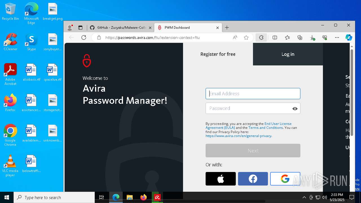Open File Explorer from taskbar
This screenshot has height=203, width=361.
pos(129,197)
